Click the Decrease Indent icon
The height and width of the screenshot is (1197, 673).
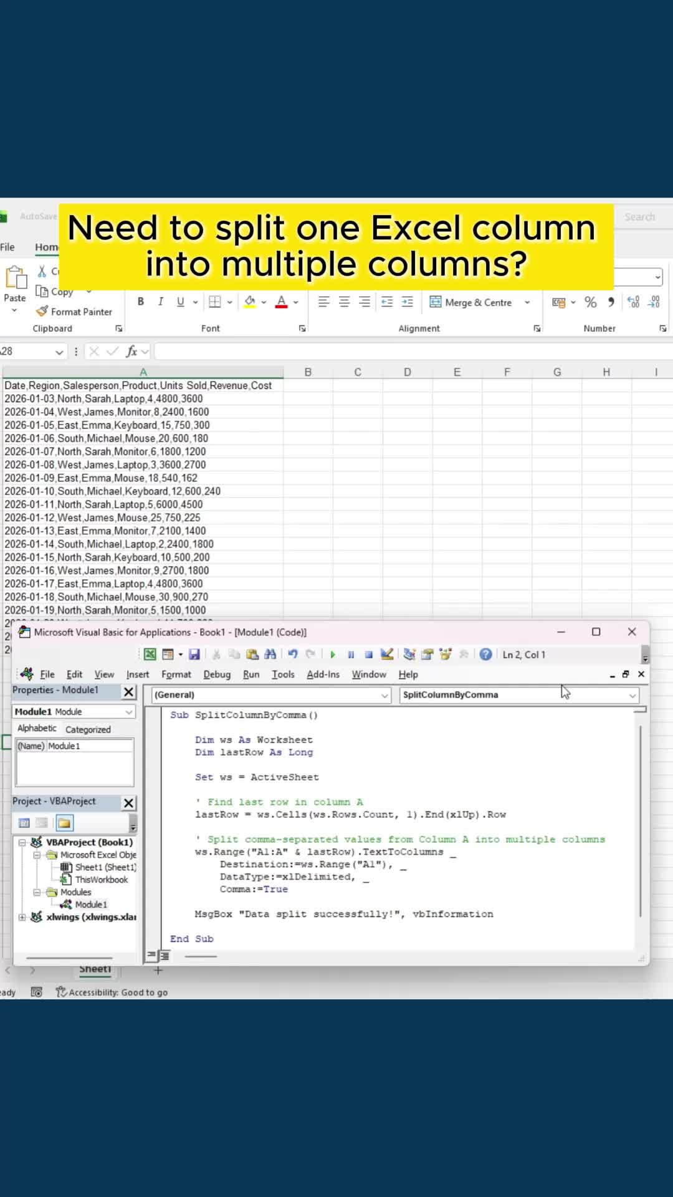(x=387, y=302)
